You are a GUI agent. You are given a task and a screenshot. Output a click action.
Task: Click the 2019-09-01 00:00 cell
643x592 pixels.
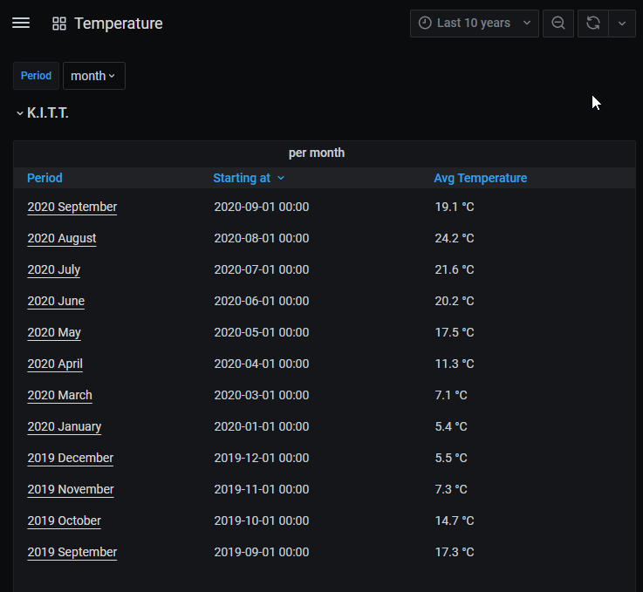click(262, 552)
